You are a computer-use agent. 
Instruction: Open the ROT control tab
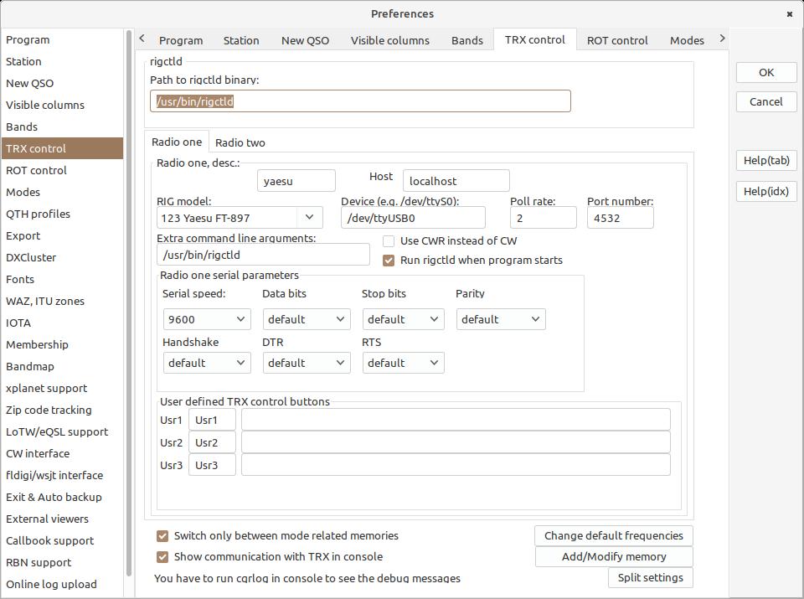(617, 40)
